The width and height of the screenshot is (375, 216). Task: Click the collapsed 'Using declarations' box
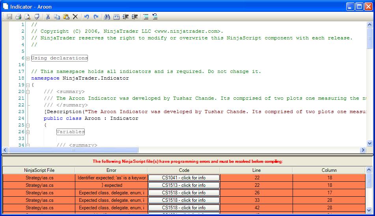(60, 58)
